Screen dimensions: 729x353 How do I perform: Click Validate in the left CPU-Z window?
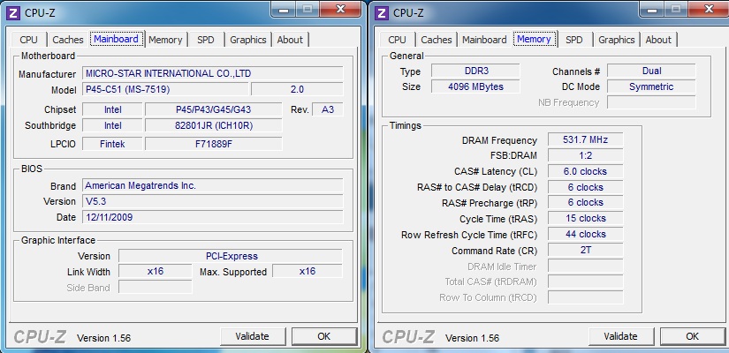coord(253,336)
